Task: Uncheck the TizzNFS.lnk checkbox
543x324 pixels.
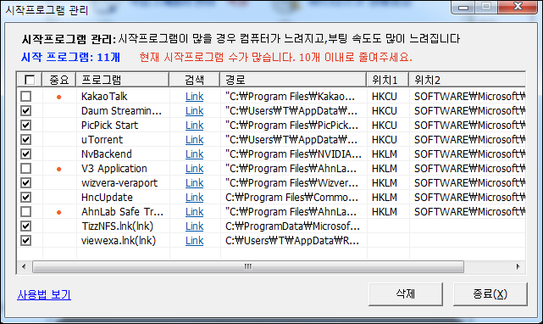Action: [26, 226]
